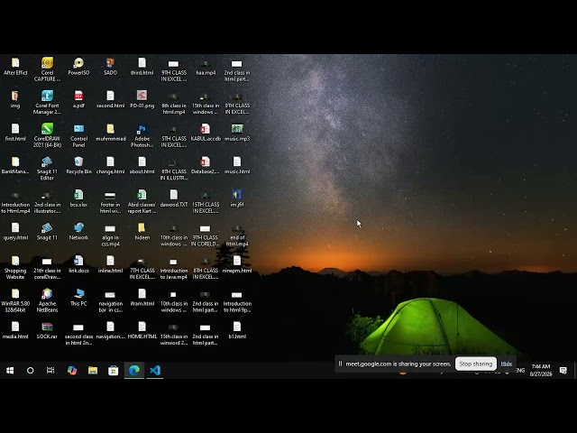Launch Adobe Photoshop desktop shortcut

142,135
